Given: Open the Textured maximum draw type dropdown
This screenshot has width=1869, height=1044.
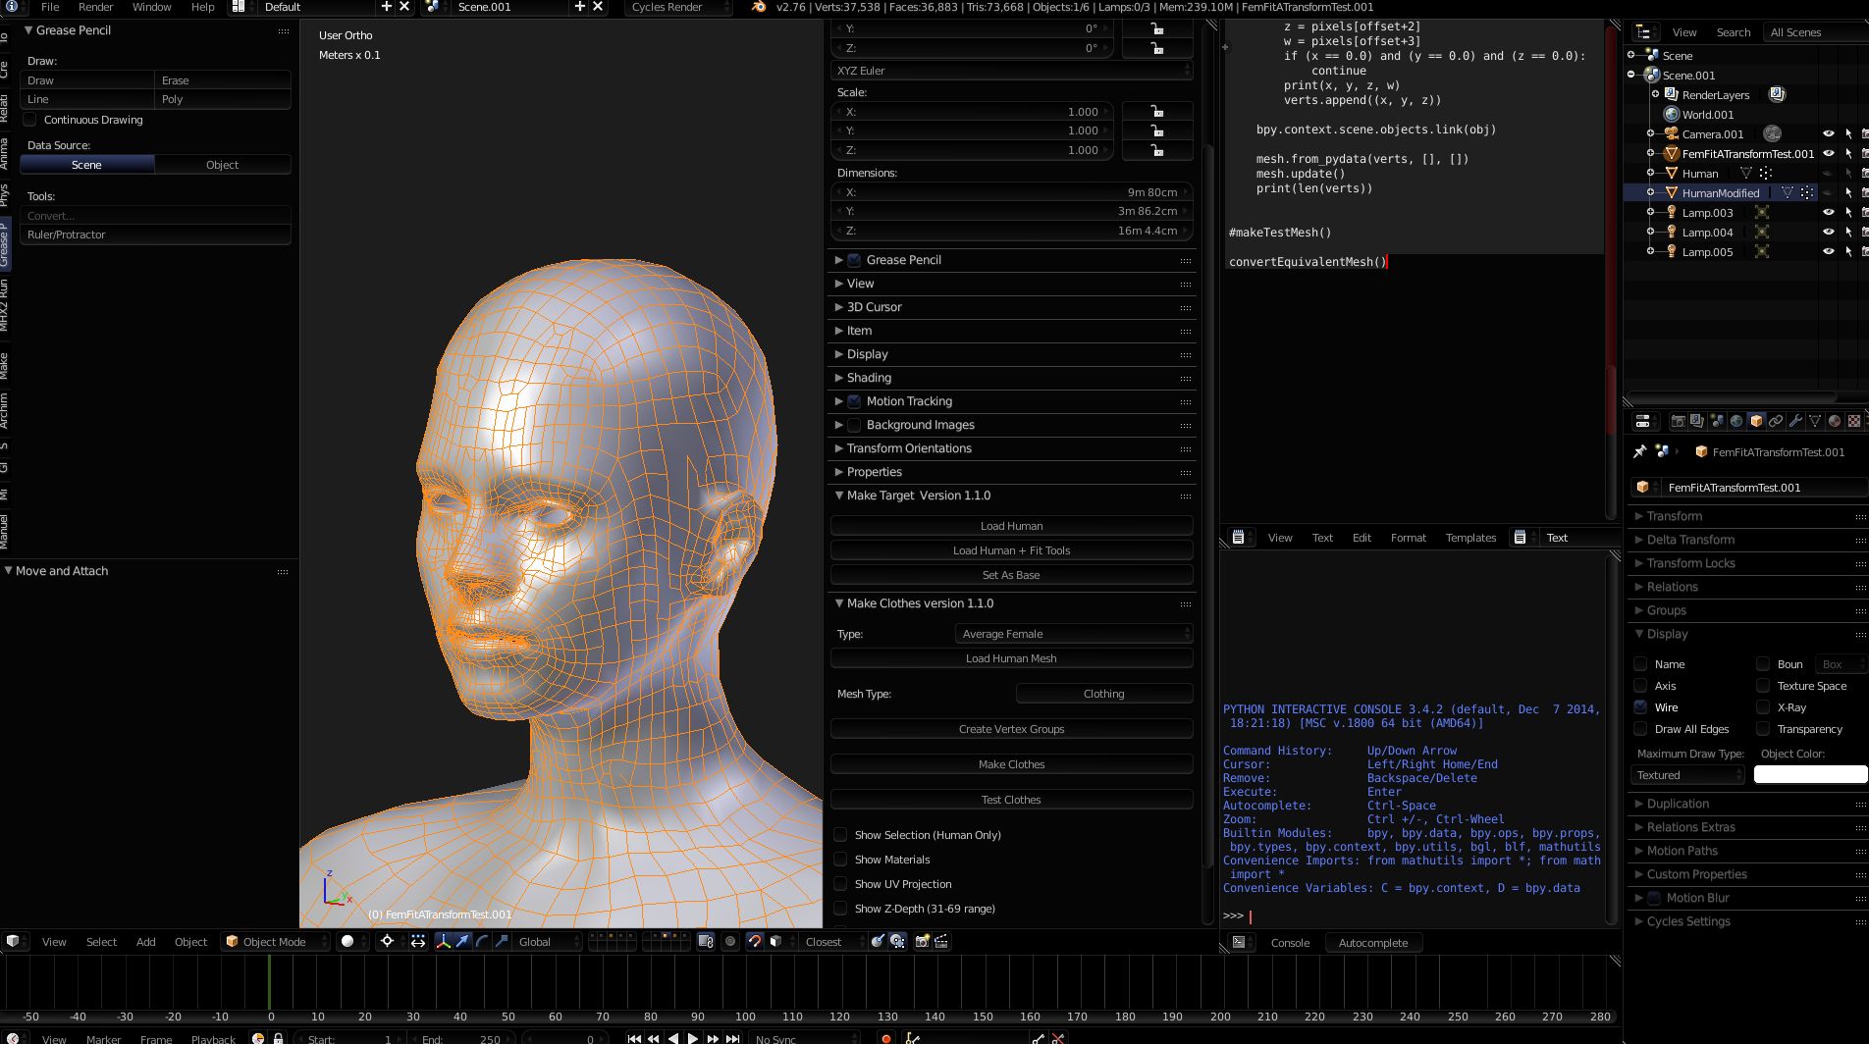Looking at the screenshot, I should (1688, 775).
